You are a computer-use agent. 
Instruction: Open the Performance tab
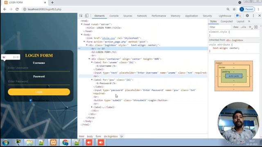point(159,16)
